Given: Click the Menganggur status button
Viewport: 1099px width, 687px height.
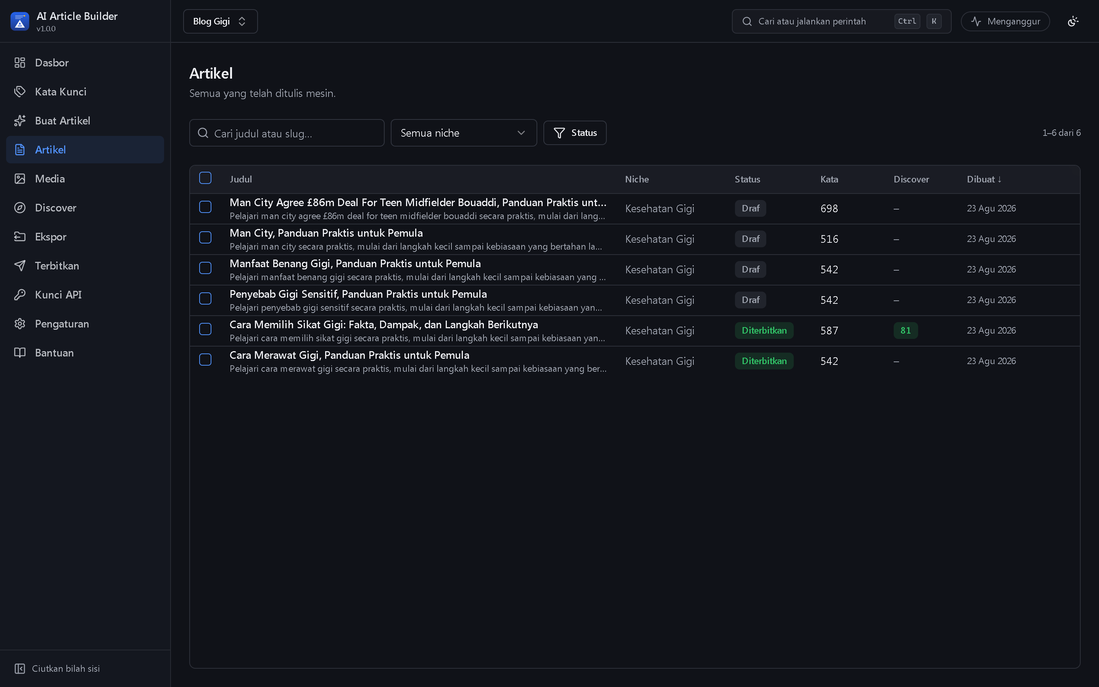Looking at the screenshot, I should tap(1005, 21).
